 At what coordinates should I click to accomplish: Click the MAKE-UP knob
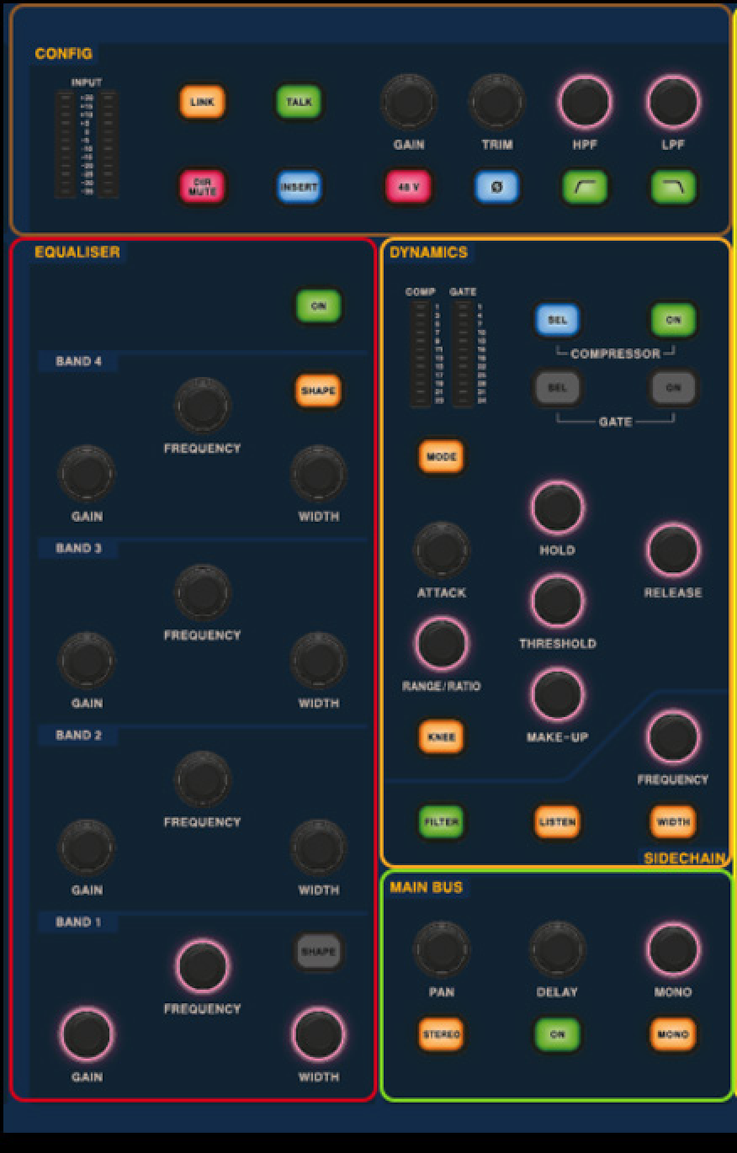557,694
